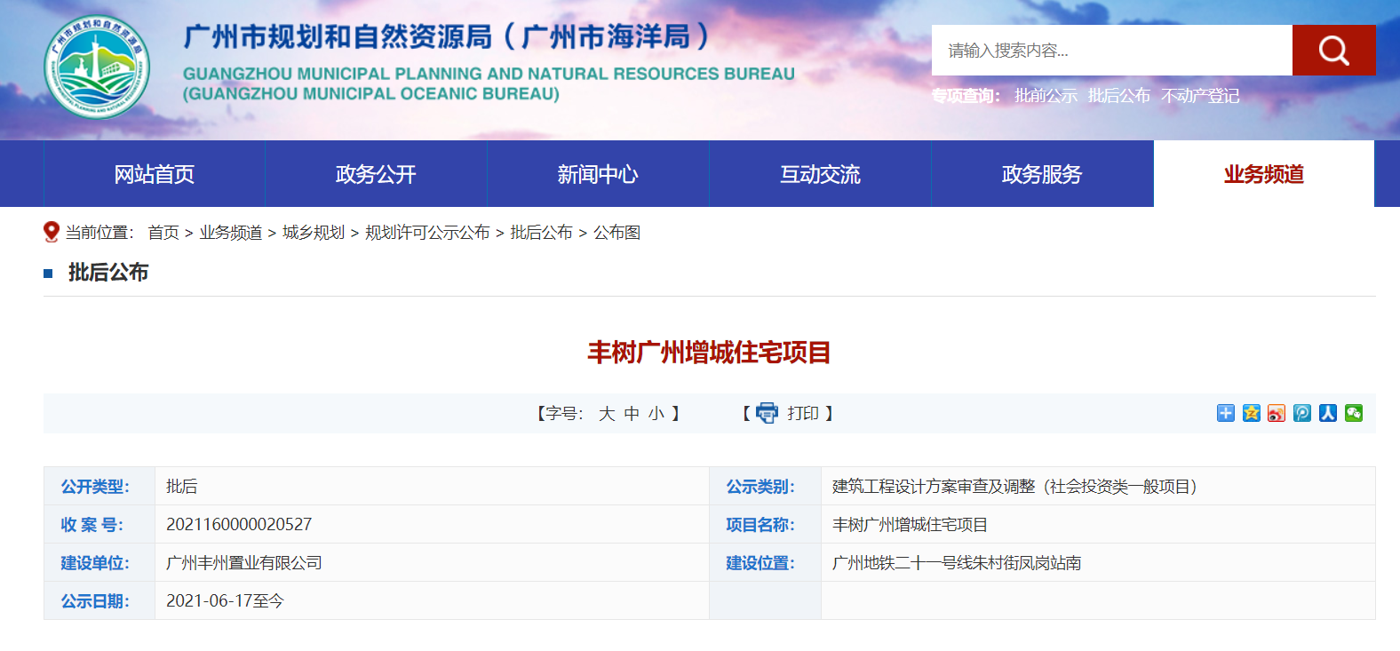Click the 建设单位 row label
This screenshot has width=1400, height=651.
pos(95,563)
